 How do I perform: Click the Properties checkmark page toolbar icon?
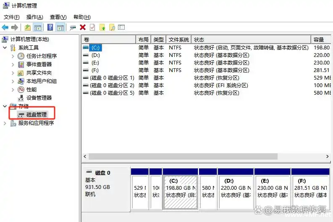[92, 27]
